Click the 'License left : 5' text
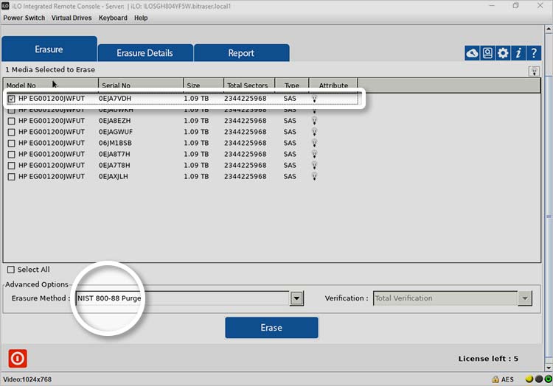The width and height of the screenshot is (553, 386). 488,359
